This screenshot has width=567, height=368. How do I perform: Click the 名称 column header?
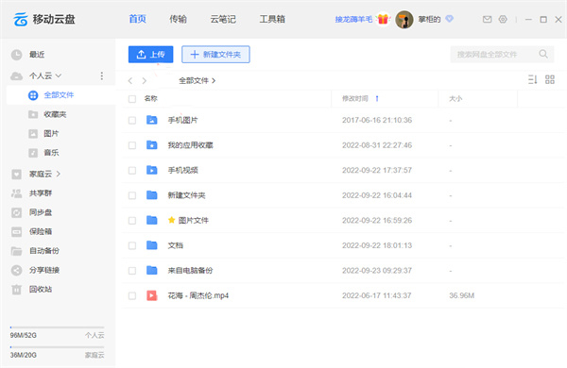point(151,98)
